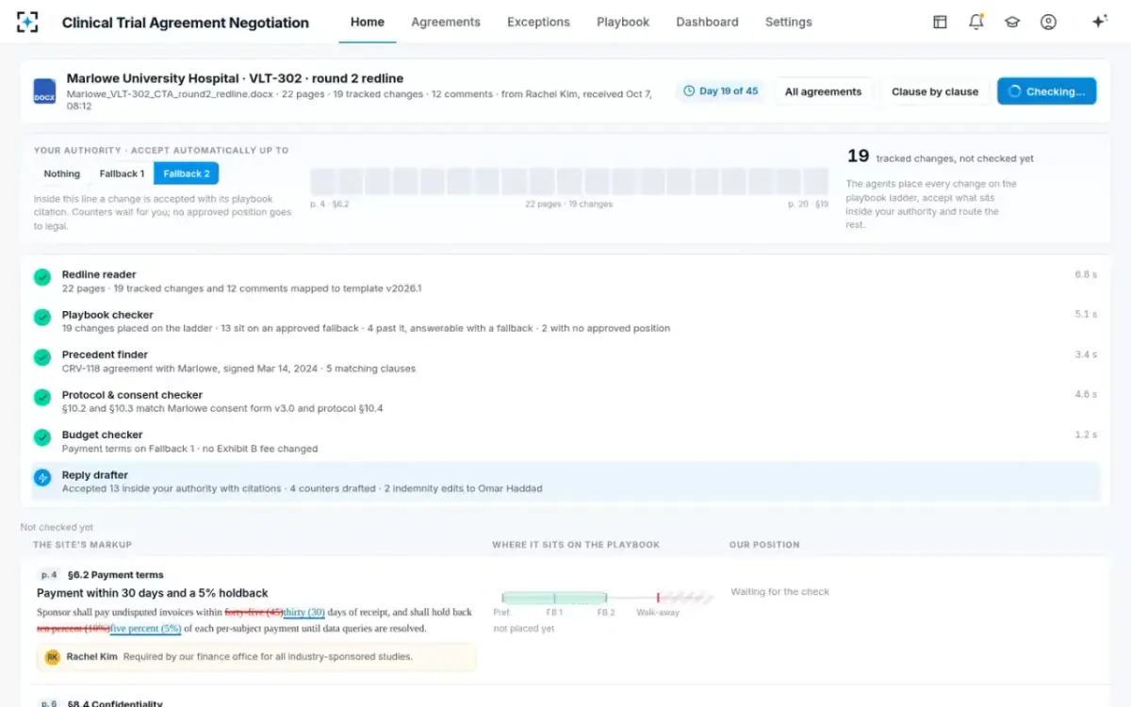Click the inserted 'five percent (5%)' text
Image resolution: width=1131 pixels, height=707 pixels.
pos(145,628)
